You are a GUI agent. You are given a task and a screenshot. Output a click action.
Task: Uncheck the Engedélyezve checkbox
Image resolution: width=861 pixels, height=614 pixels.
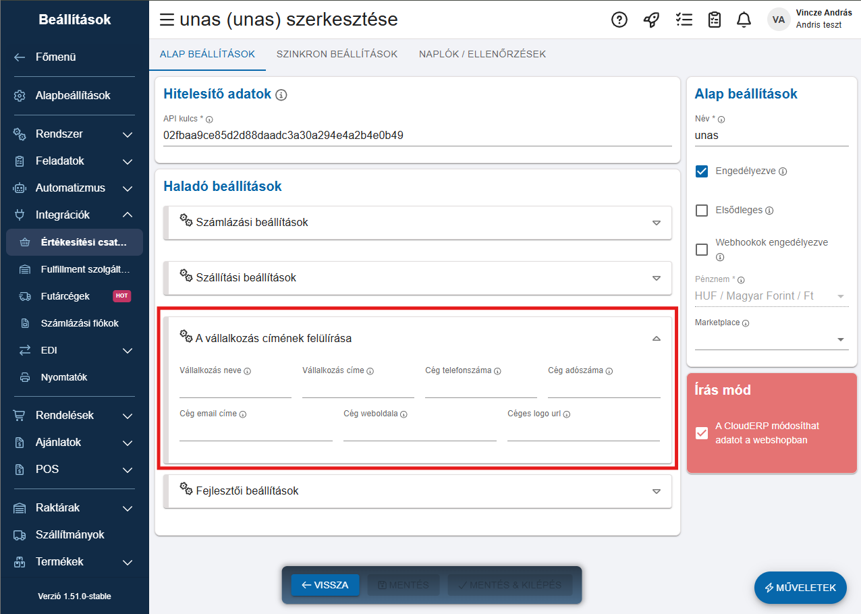[x=702, y=171]
